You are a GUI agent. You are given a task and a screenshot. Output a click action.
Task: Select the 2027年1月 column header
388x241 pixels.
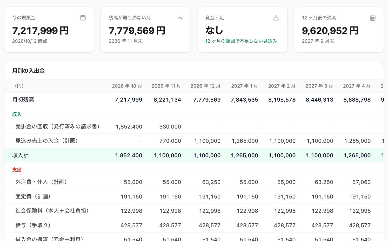point(245,86)
